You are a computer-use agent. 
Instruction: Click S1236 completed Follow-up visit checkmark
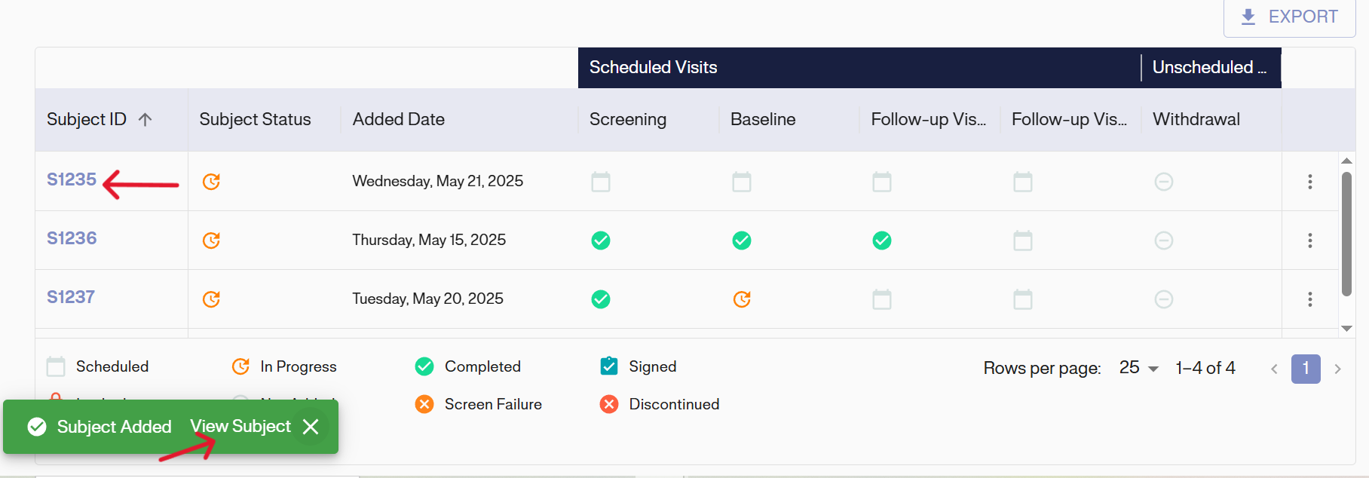pyautogui.click(x=882, y=241)
